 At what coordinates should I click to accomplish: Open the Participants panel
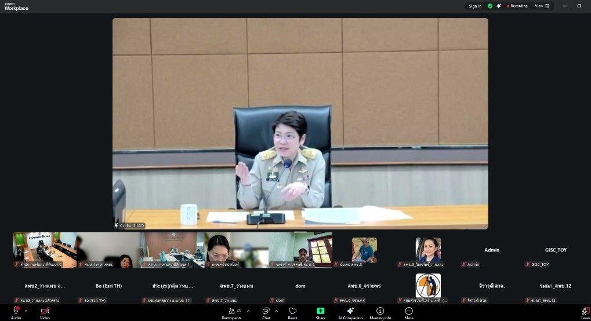(x=231, y=312)
